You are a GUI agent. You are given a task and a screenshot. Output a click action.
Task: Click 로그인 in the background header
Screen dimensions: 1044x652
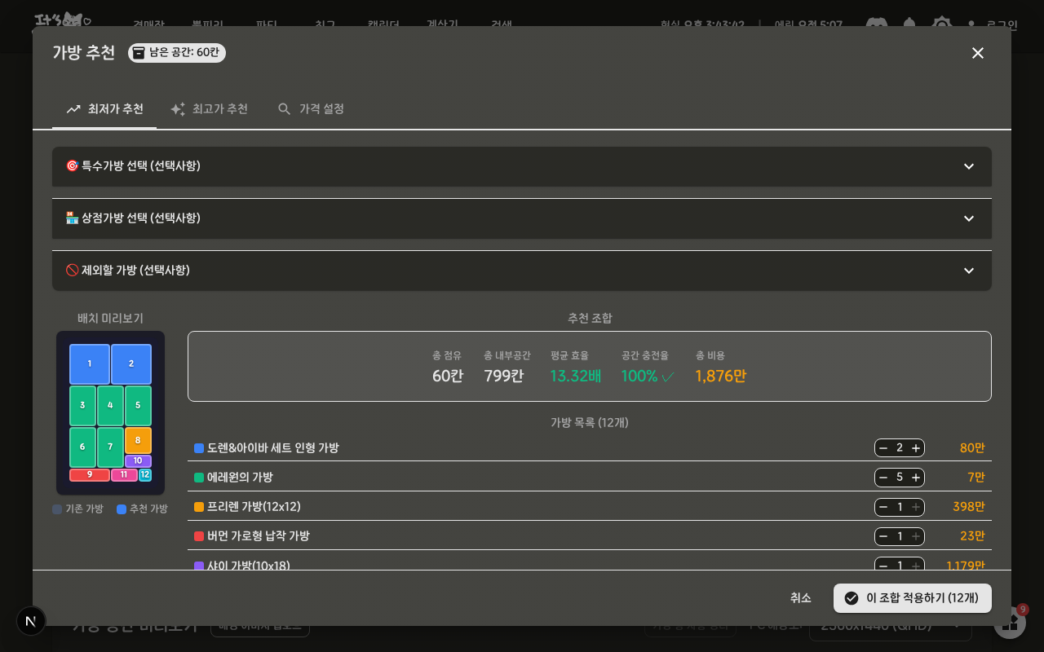click(x=1002, y=24)
